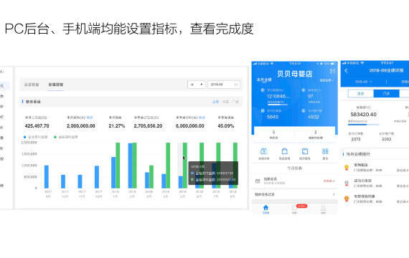Tap the shopping bag shortcut icon

point(284,151)
